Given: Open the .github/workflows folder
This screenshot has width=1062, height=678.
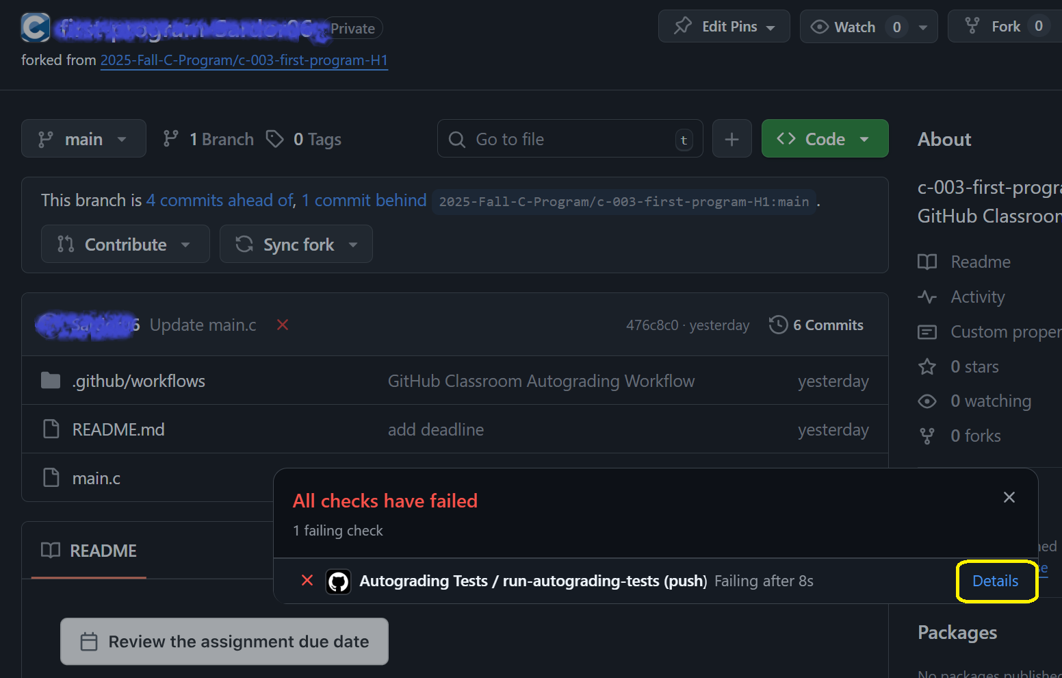Looking at the screenshot, I should click(139, 381).
